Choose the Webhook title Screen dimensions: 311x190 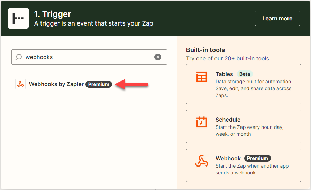pyautogui.click(x=228, y=158)
